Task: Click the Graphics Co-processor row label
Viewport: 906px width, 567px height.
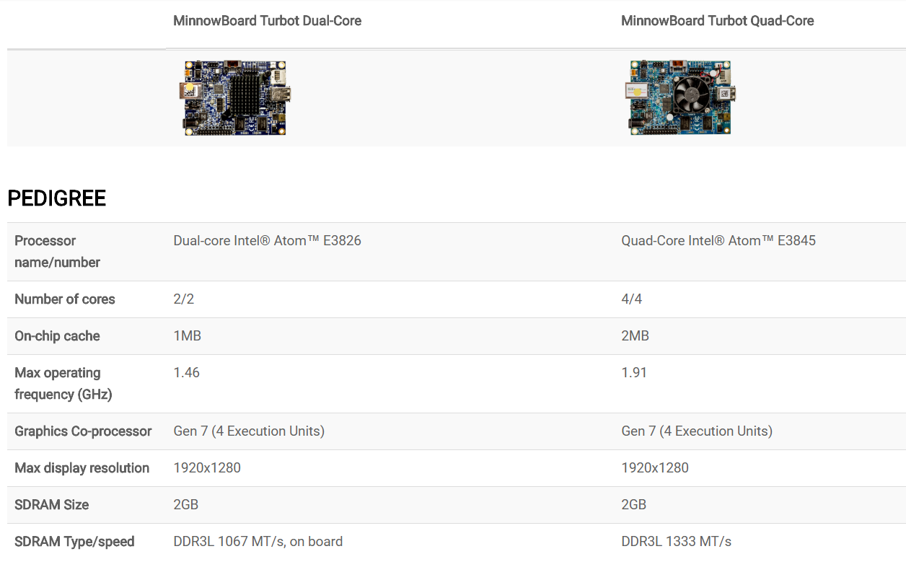Action: point(83,431)
